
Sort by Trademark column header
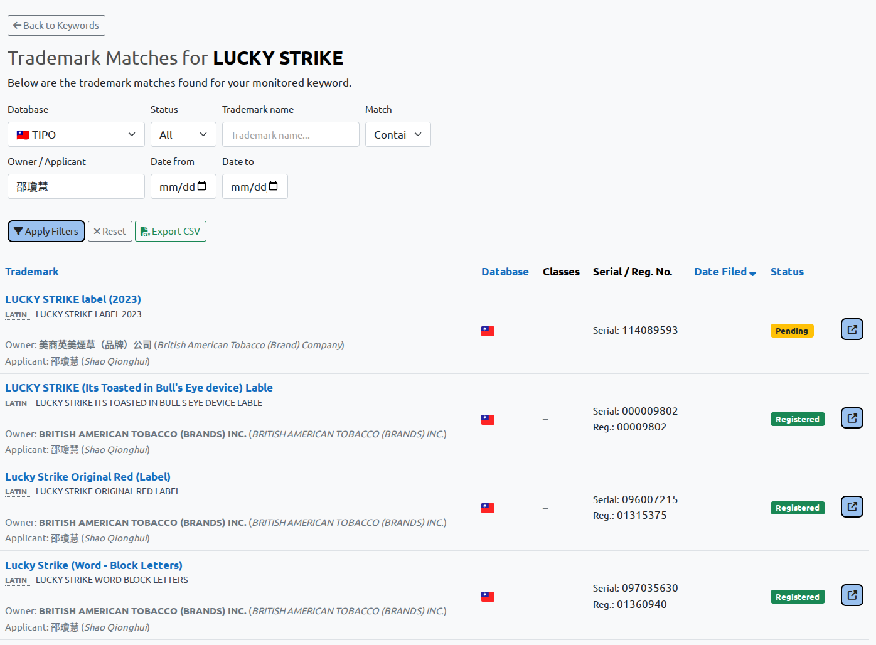pyautogui.click(x=32, y=272)
